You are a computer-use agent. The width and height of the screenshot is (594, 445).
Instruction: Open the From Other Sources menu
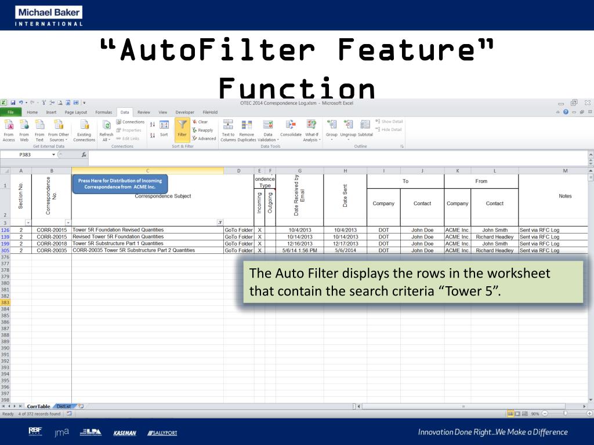59,131
